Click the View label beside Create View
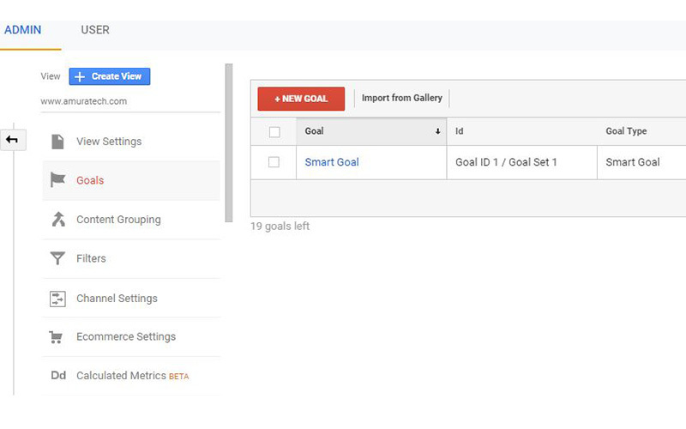686x429 pixels. pyautogui.click(x=51, y=76)
